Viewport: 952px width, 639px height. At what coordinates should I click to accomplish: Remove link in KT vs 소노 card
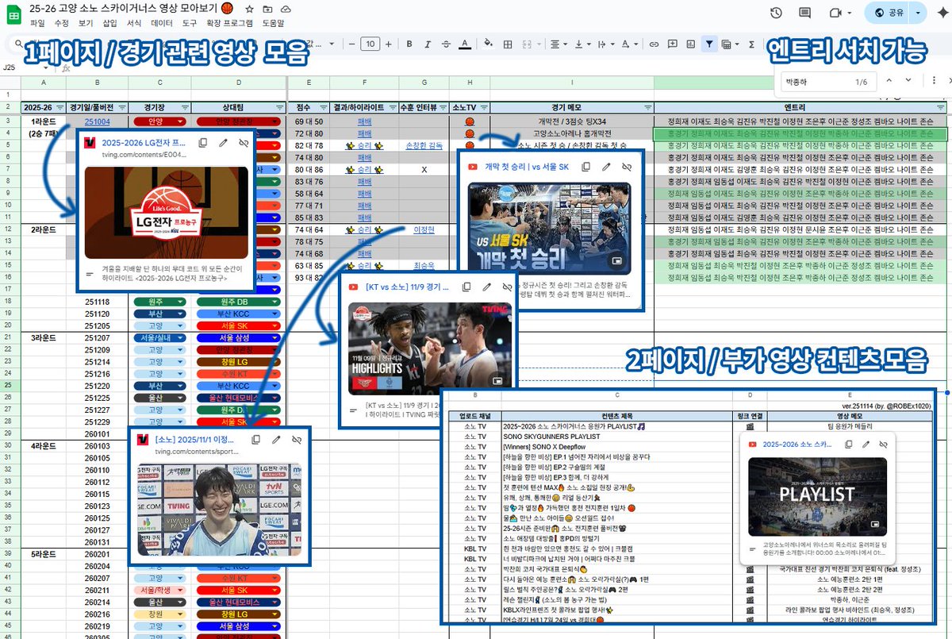click(x=506, y=287)
